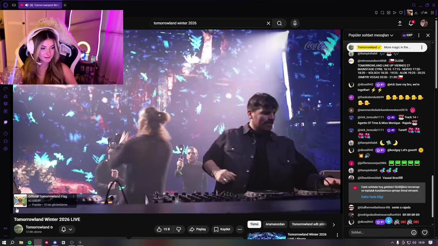The image size is (438, 246).
Task: Click the Paylaş share button
Action: pyautogui.click(x=198, y=229)
